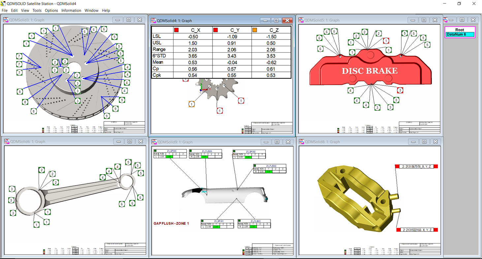Click the 3.65 value in 6*STD row
The image size is (482, 259).
tap(193, 56)
